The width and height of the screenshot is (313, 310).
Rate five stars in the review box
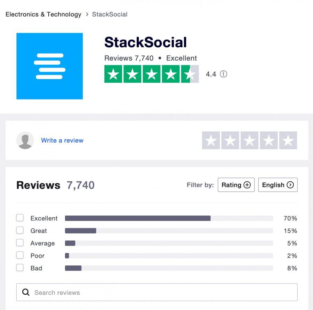click(x=288, y=140)
